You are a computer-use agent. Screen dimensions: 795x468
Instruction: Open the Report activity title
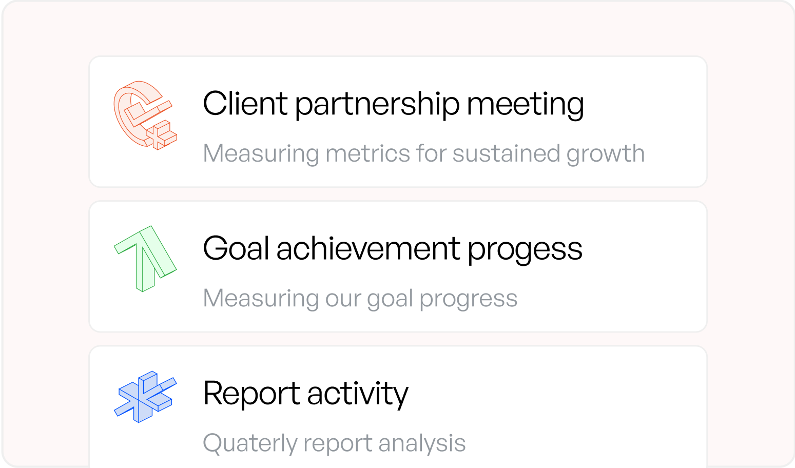pos(305,394)
